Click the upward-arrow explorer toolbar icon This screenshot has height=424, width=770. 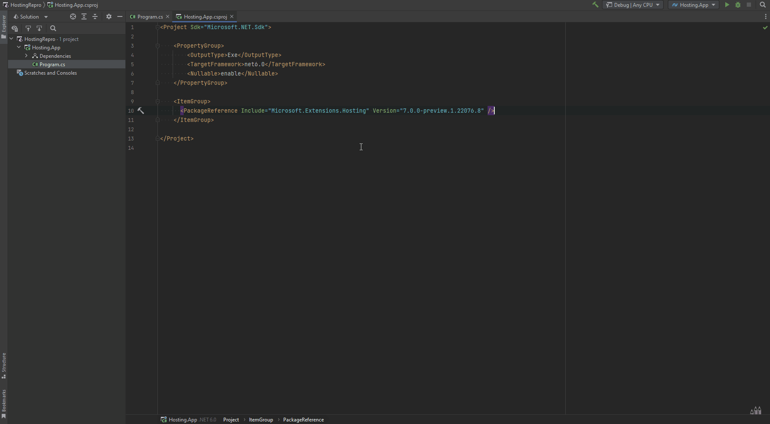tap(28, 28)
